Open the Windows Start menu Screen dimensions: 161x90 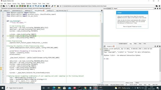2,88
